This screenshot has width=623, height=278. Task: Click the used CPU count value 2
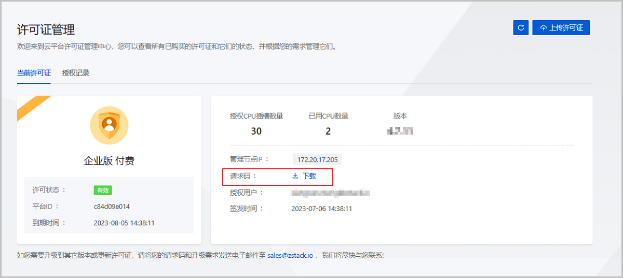pyautogui.click(x=328, y=131)
